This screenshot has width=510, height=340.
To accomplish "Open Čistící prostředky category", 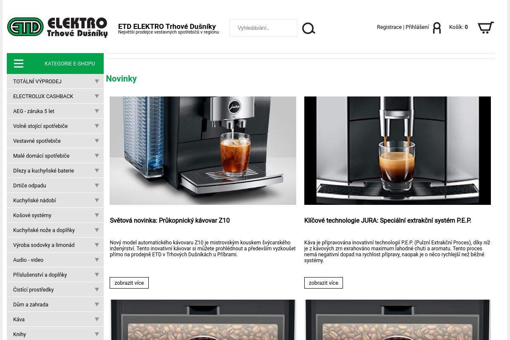I will click(x=34, y=290).
